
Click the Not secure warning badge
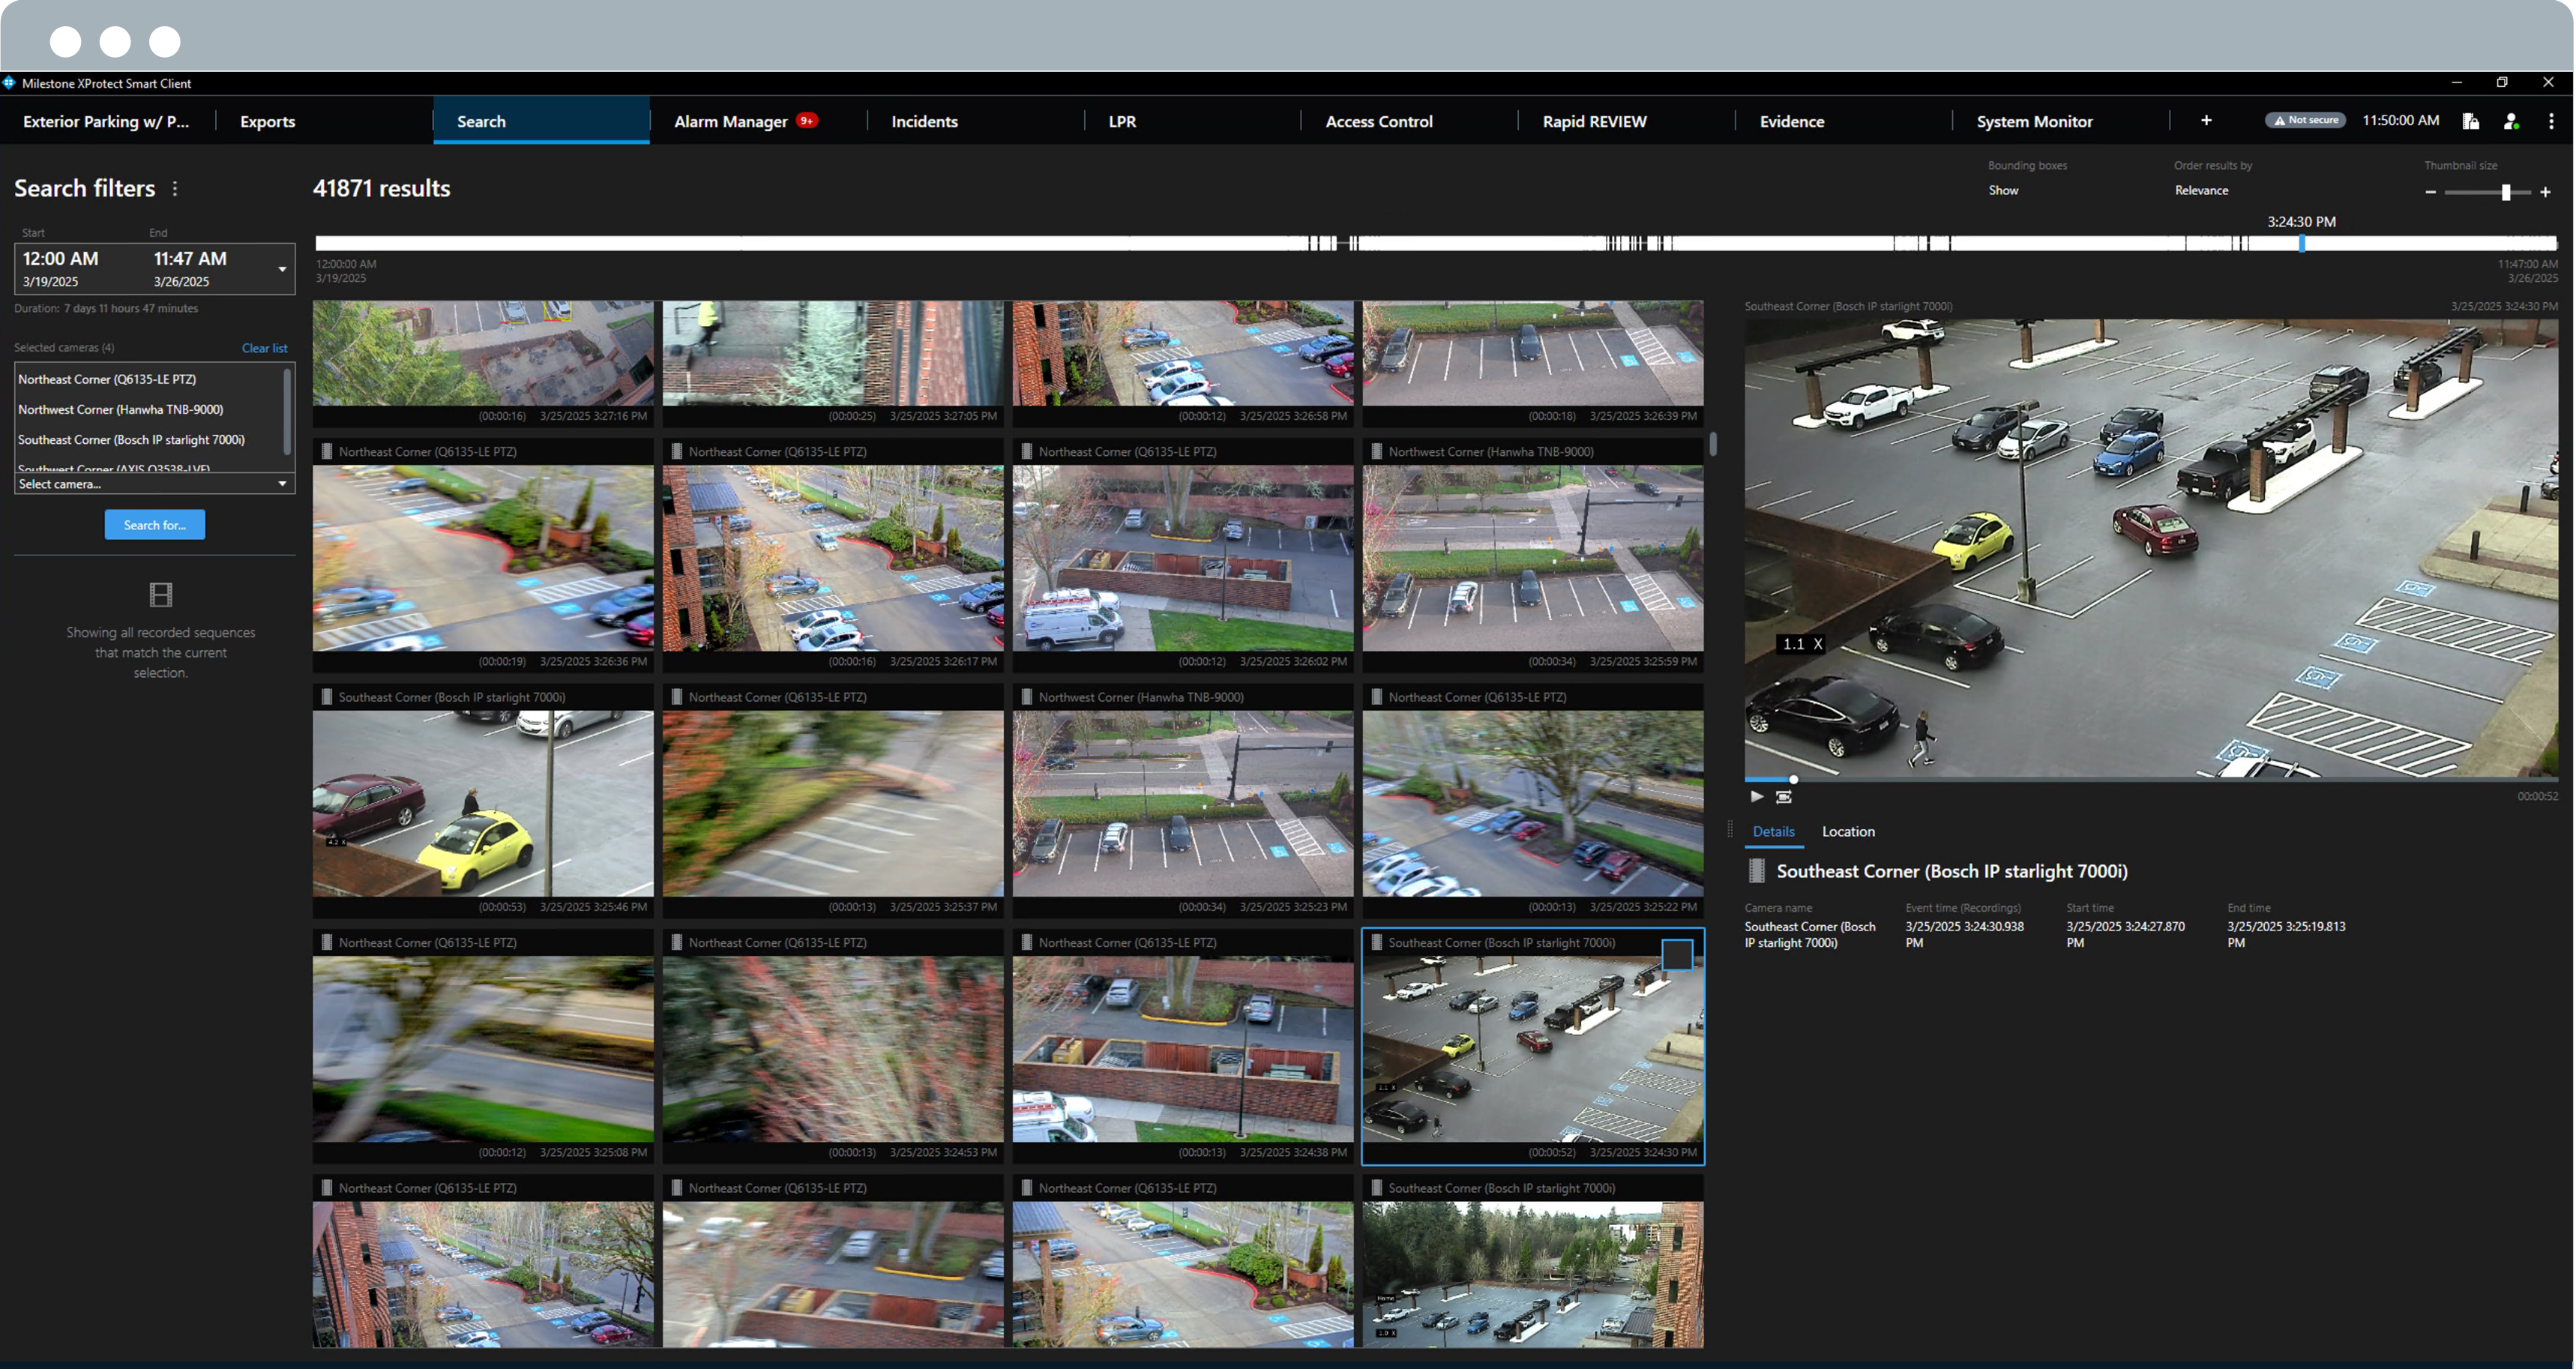pyautogui.click(x=2305, y=120)
